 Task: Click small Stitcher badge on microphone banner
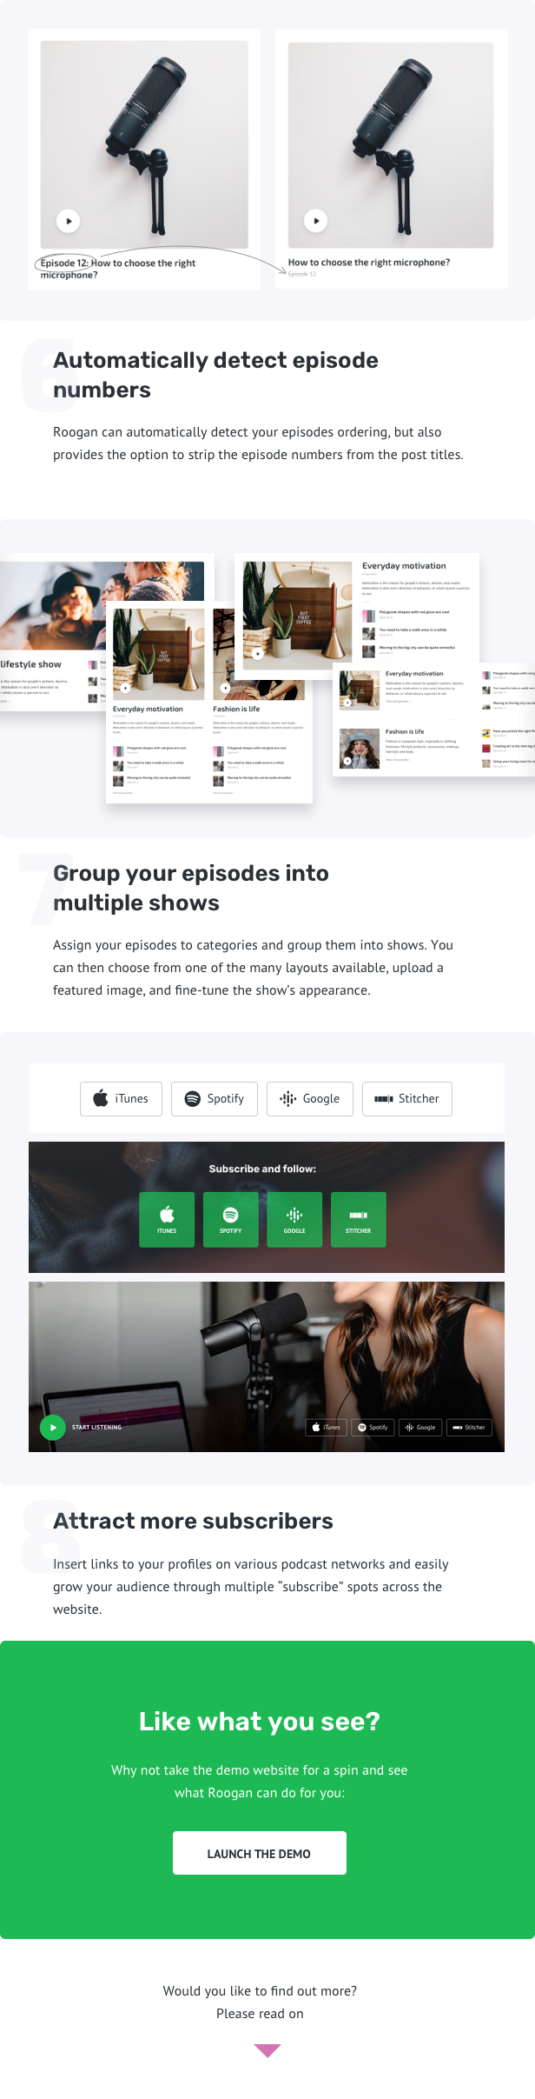click(x=469, y=1427)
